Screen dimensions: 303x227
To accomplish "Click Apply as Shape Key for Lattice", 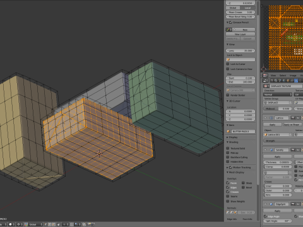I will coord(293,125).
